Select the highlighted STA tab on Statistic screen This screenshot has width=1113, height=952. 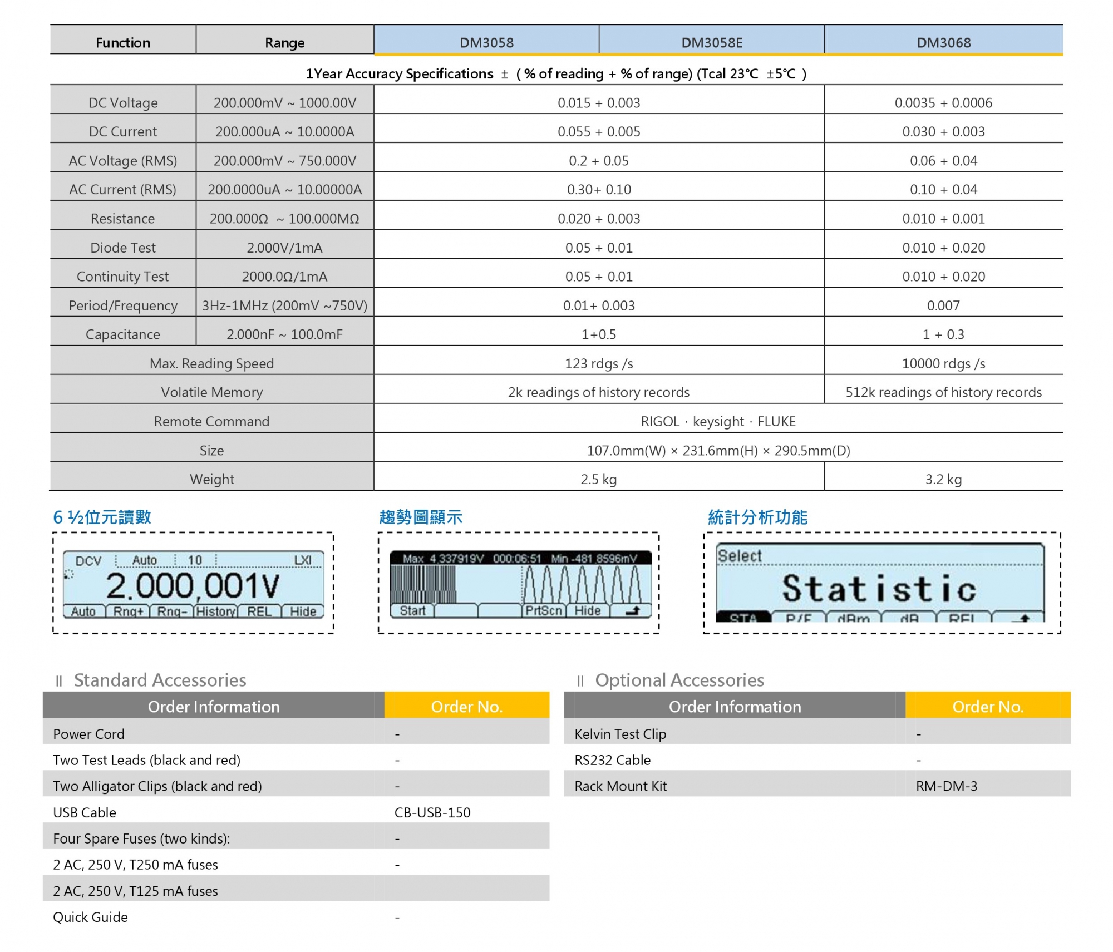[x=743, y=617]
